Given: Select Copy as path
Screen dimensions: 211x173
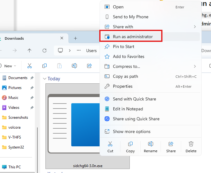Looking at the screenshot, I should click(150, 77).
